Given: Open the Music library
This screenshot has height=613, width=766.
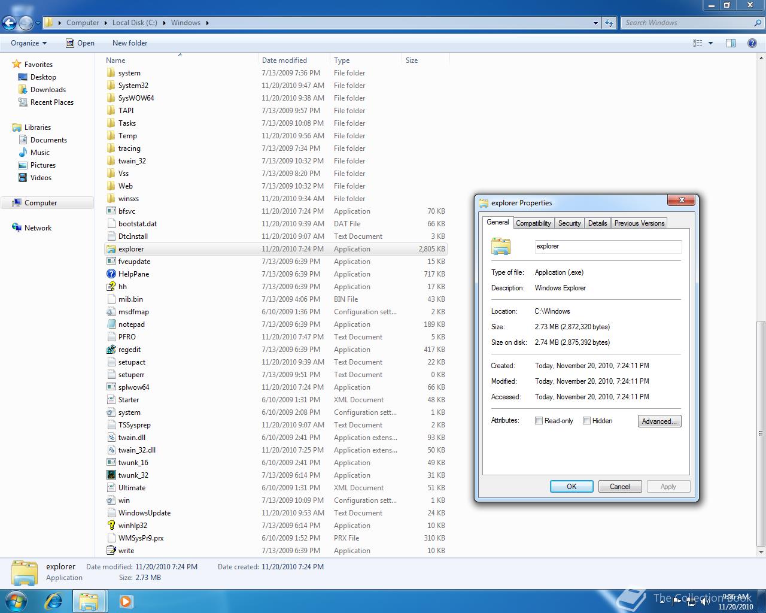Looking at the screenshot, I should tap(40, 153).
